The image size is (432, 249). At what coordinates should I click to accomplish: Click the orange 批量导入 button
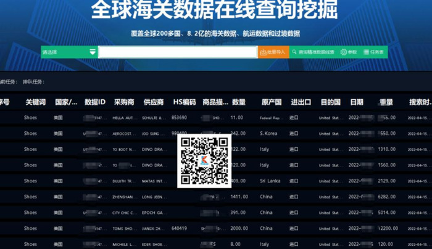pyautogui.click(x=273, y=52)
